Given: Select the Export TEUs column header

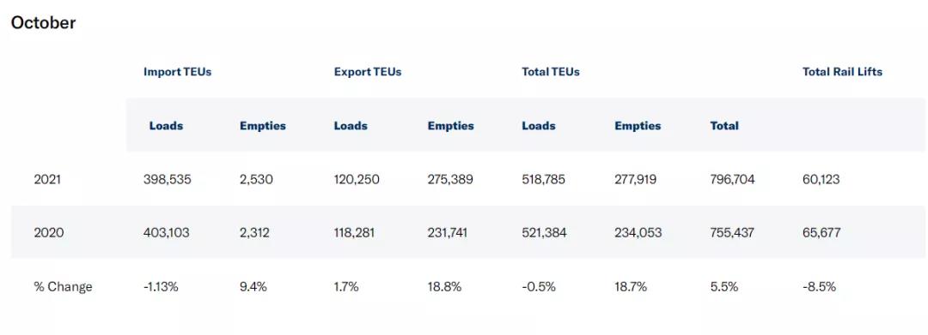Looking at the screenshot, I should pyautogui.click(x=368, y=72).
